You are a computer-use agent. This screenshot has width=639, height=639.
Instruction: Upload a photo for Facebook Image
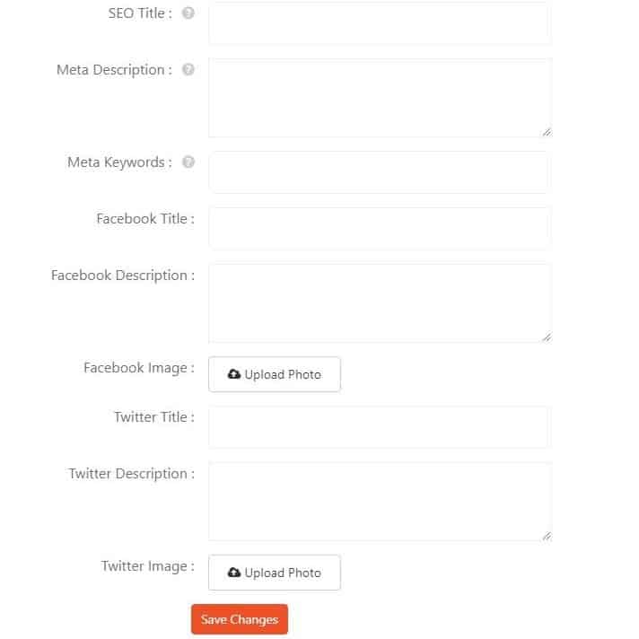(x=275, y=374)
